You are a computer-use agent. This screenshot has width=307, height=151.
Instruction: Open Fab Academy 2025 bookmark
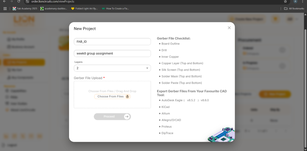25,9
